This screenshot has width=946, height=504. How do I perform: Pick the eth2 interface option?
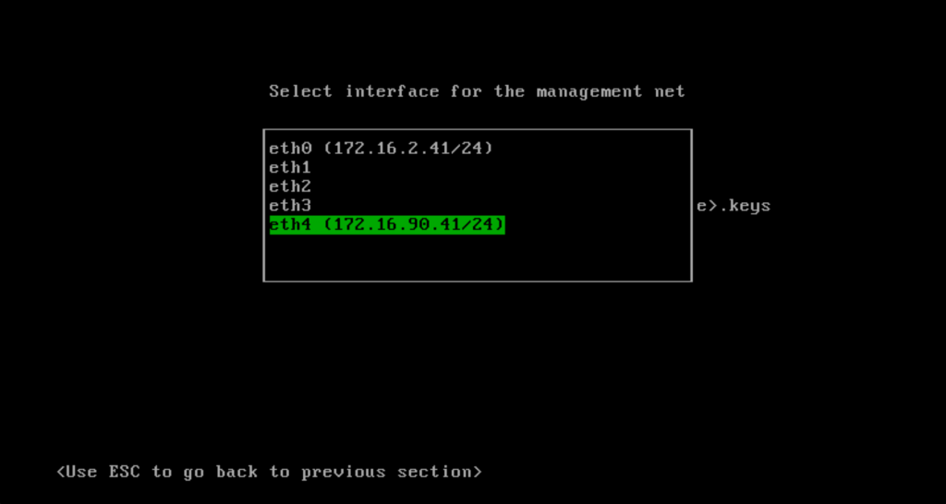click(x=289, y=186)
